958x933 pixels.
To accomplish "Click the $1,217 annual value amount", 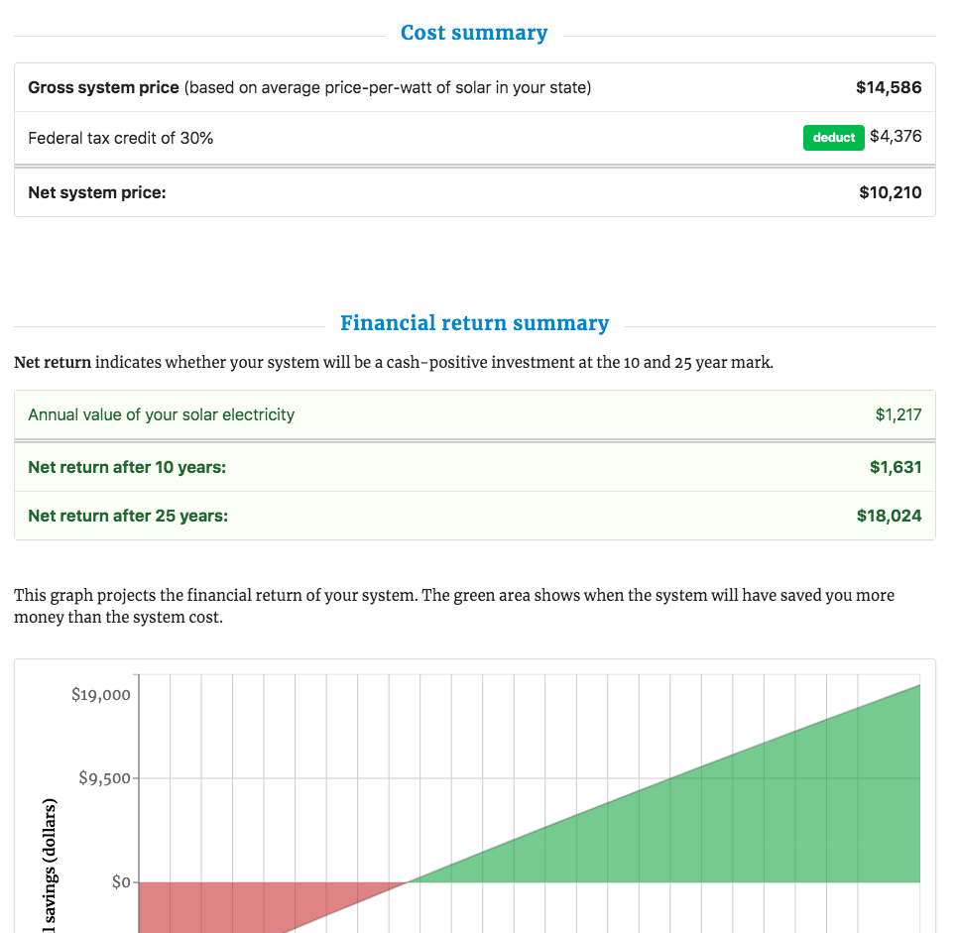I will click(898, 414).
